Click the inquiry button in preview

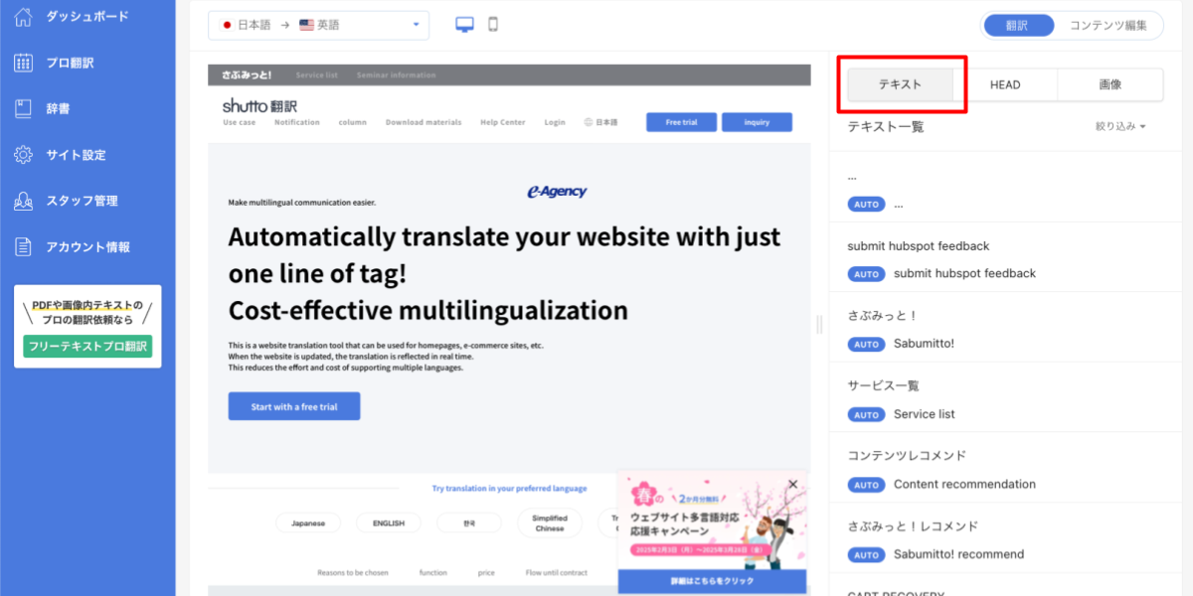[x=757, y=122]
